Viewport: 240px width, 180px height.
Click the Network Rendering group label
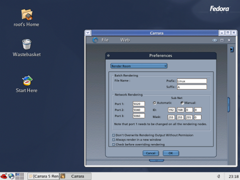pos(128,94)
